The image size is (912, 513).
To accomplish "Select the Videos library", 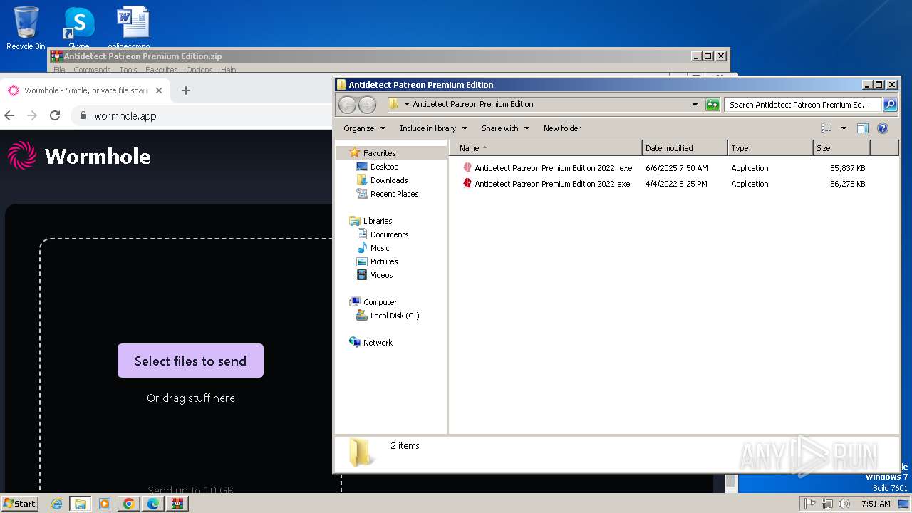I will [x=381, y=275].
